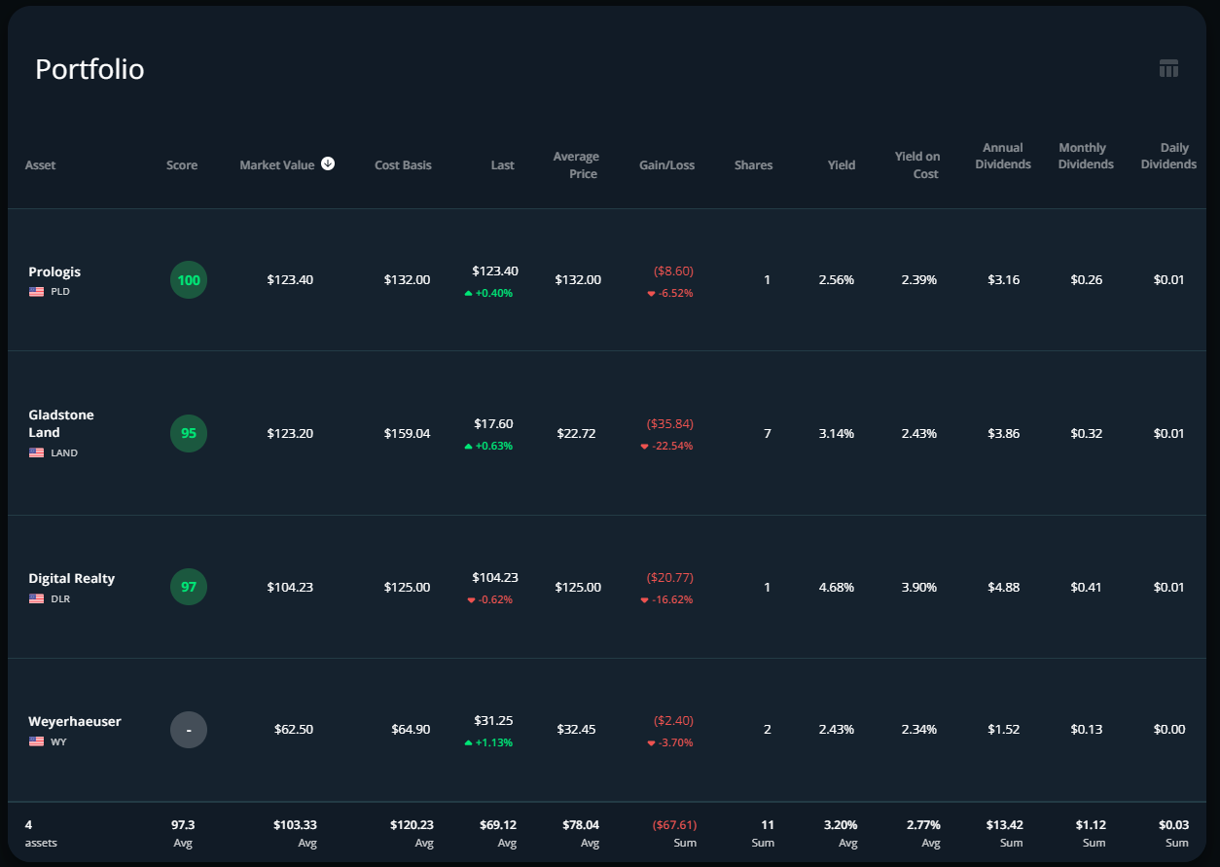Click Gladstone Land annual dividends $3.86
Screen dimensions: 1220x867
pyautogui.click(x=1004, y=433)
